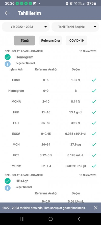Open the Hemogram test title
The width and height of the screenshot is (101, 225).
24,57
